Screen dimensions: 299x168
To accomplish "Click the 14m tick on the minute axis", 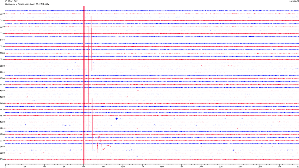I will coord(142,167).
